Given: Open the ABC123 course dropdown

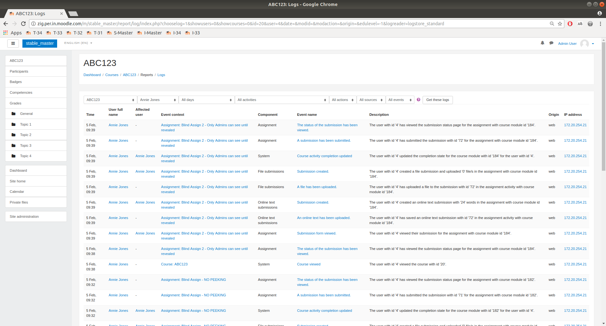Looking at the screenshot, I should [110, 100].
